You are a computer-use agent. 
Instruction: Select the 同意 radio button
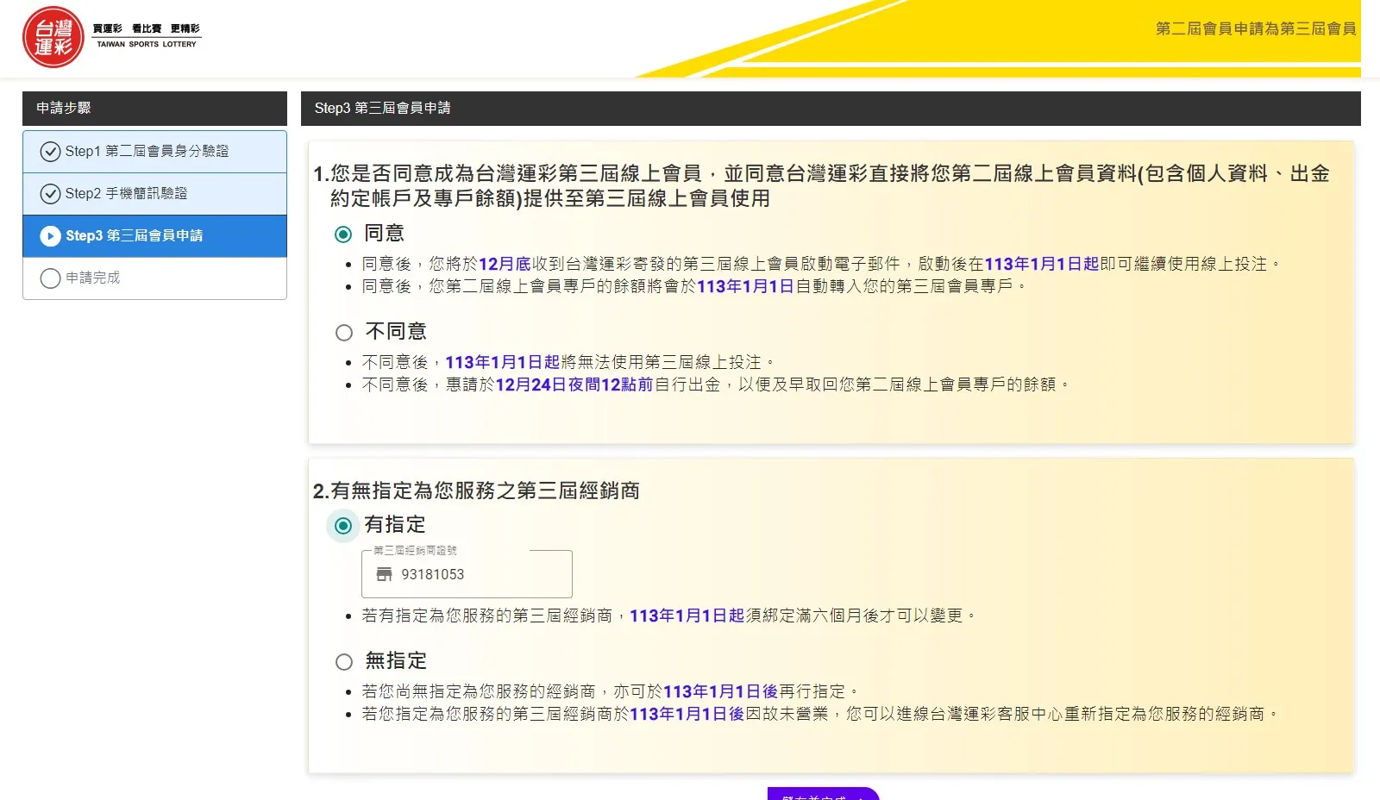coord(343,234)
